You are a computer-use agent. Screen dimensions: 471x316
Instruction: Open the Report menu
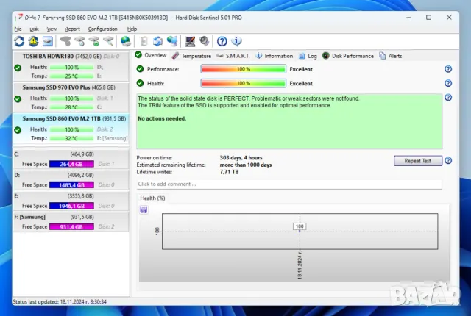click(72, 29)
